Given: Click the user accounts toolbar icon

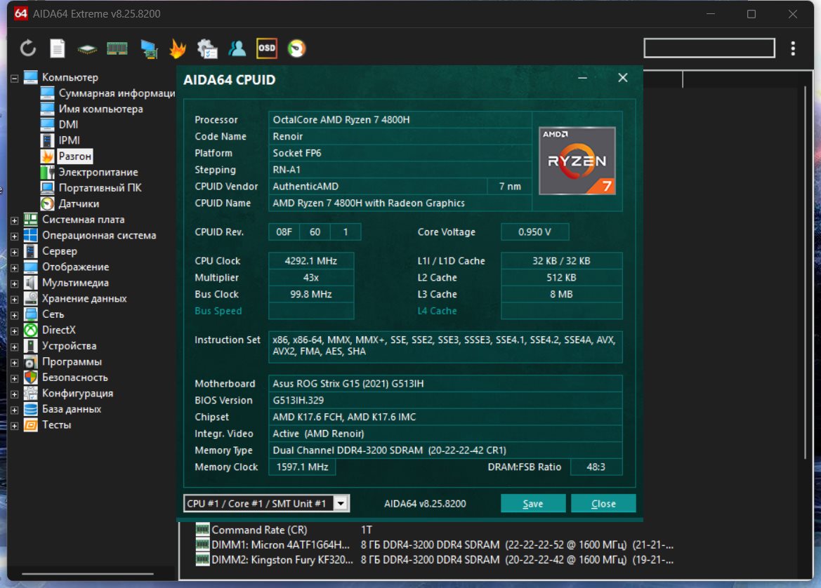Looking at the screenshot, I should [x=237, y=48].
